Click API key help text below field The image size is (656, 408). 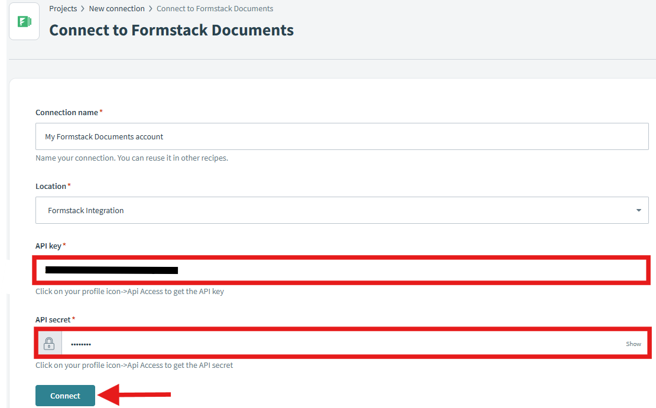point(129,291)
